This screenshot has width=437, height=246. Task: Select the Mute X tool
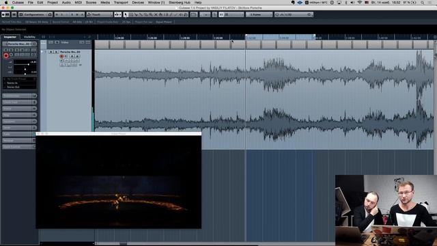coord(156,14)
